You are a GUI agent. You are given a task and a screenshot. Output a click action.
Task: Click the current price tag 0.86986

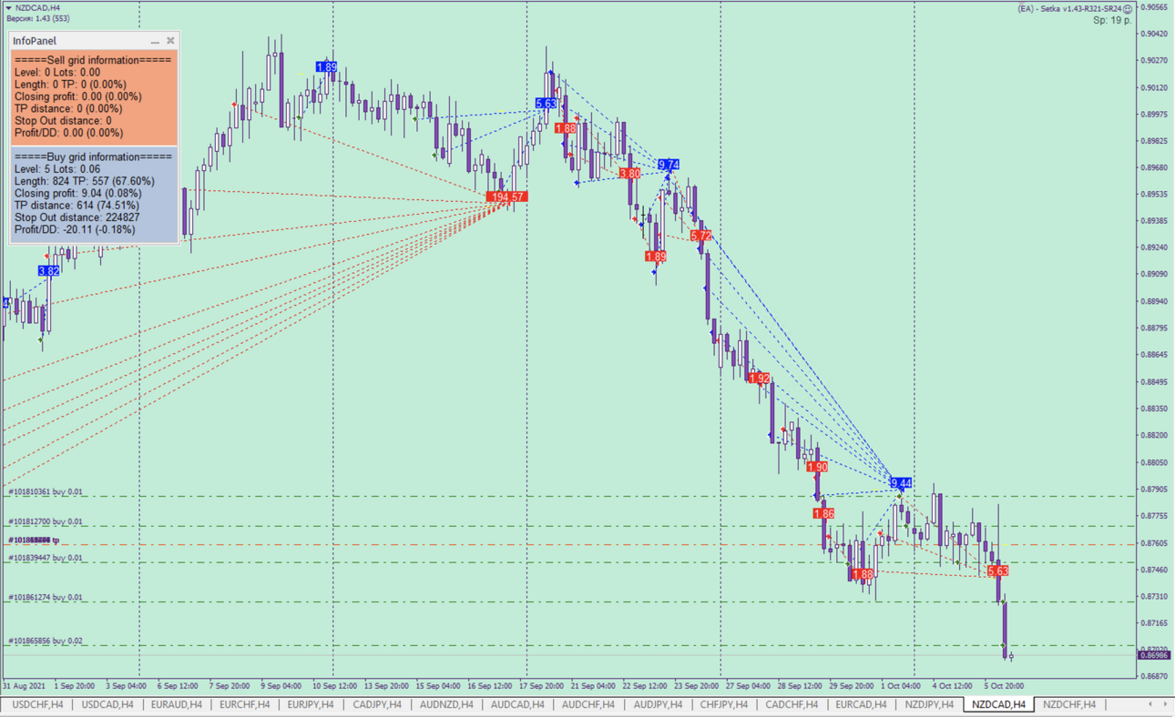click(1154, 655)
